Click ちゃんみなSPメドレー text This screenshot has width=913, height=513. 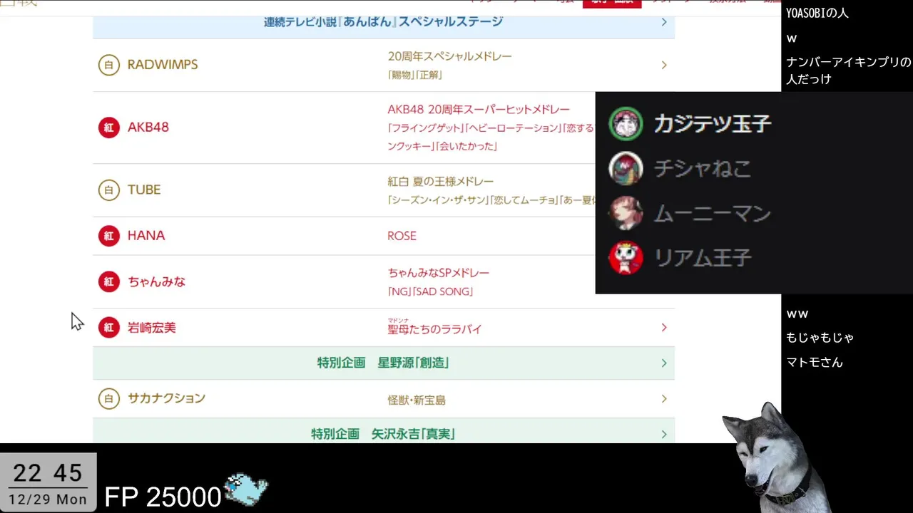(x=438, y=273)
